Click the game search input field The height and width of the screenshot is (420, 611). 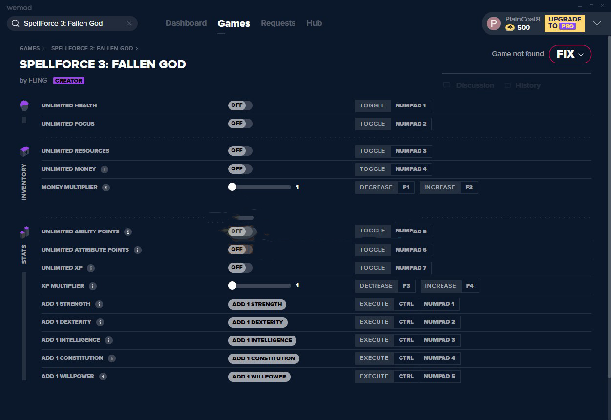click(x=72, y=23)
